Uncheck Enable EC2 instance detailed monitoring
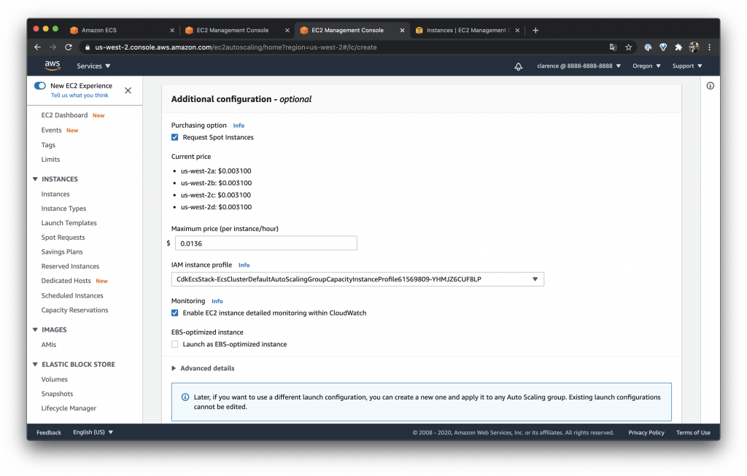Viewport: 747px width, 476px height. pyautogui.click(x=175, y=313)
